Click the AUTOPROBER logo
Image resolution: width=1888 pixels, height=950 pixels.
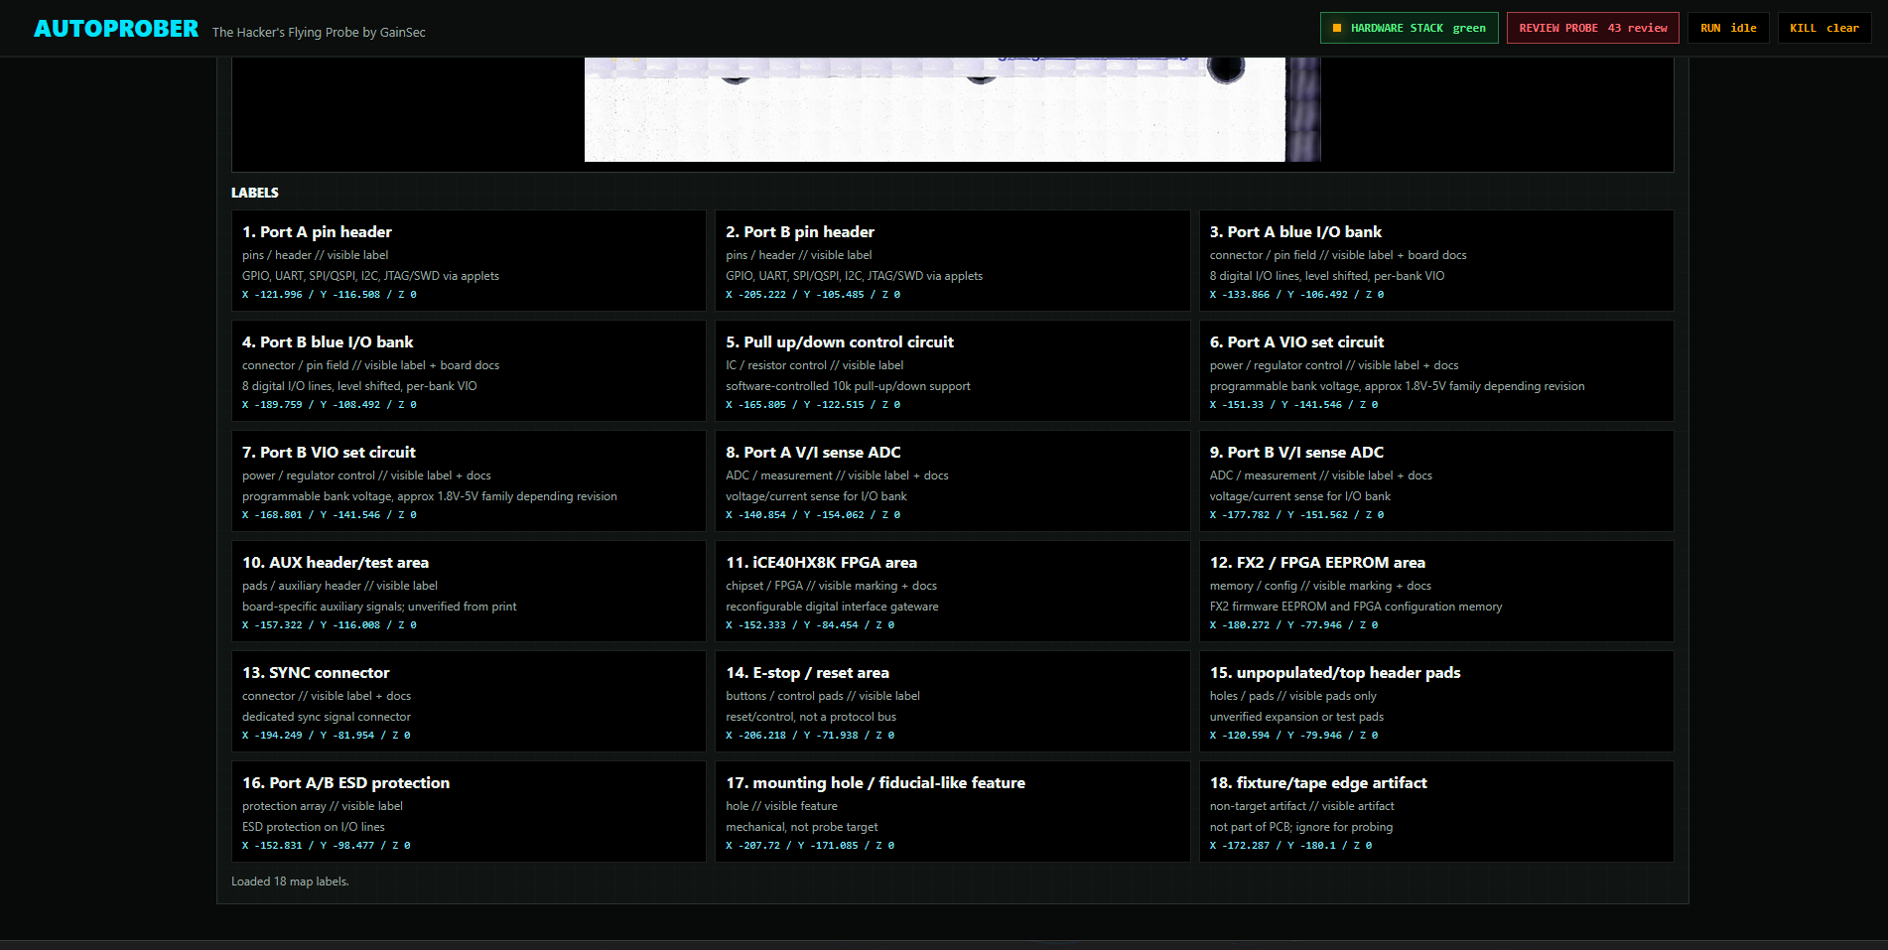point(114,28)
